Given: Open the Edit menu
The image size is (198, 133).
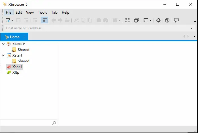Looking at the screenshot, I should tap(19, 13).
